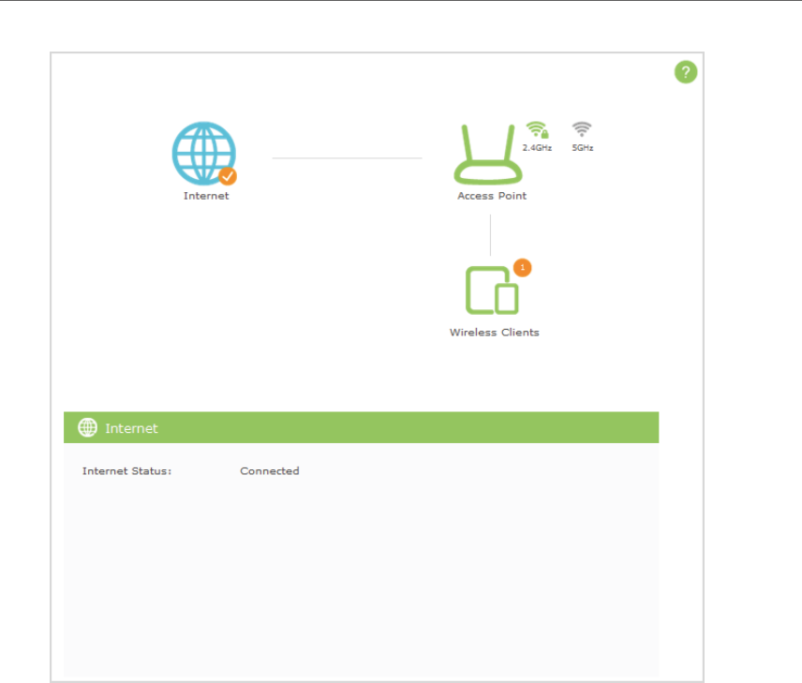The width and height of the screenshot is (802, 683).
Task: Click the Access Point label
Action: pyautogui.click(x=492, y=196)
